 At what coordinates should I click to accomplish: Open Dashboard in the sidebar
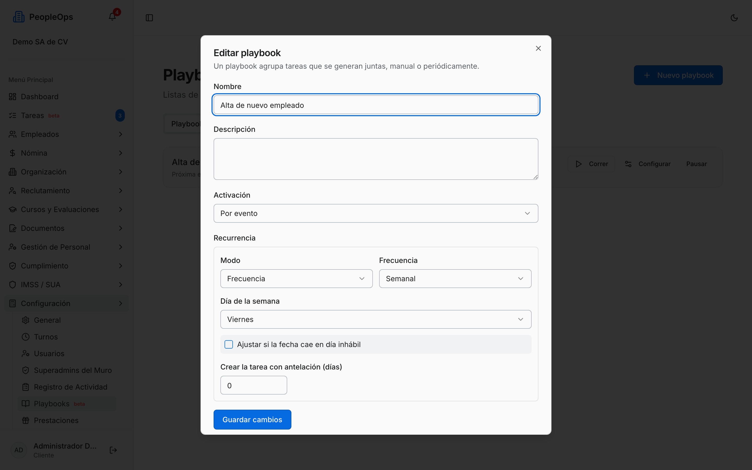pyautogui.click(x=66, y=97)
